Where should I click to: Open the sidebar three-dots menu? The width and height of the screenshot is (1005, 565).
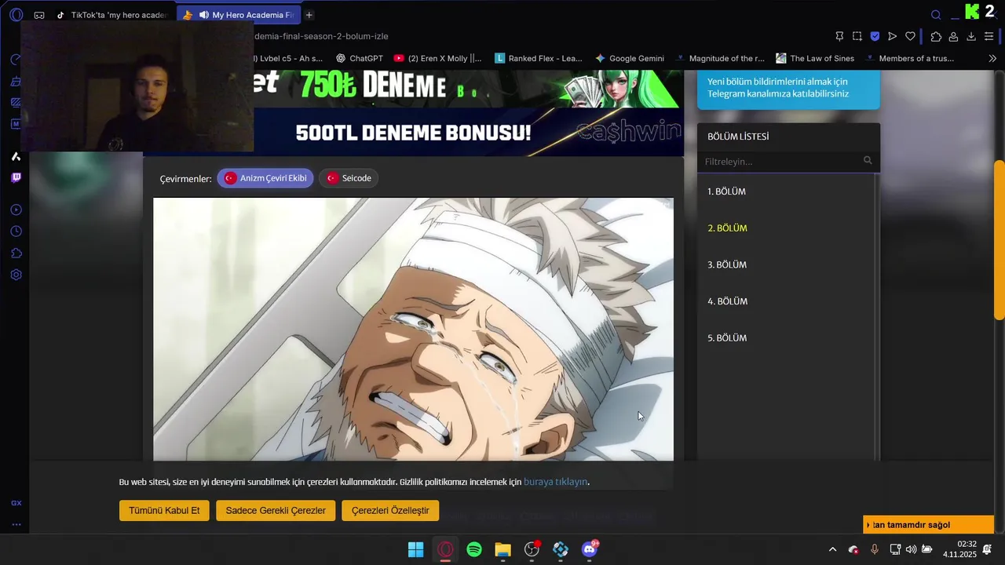16,524
